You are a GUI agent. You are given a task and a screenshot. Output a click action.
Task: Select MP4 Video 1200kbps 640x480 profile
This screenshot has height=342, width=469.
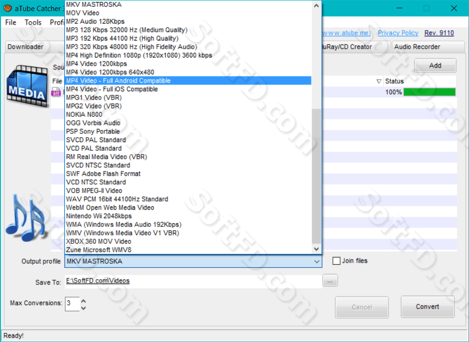click(188, 72)
